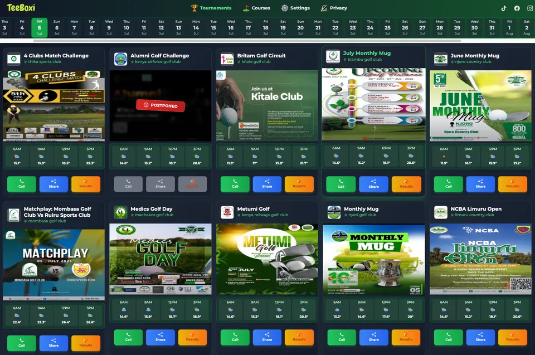This screenshot has width=535, height=355.
Task: View Results for NCBA Limuru Open
Action: pyautogui.click(x=513, y=337)
